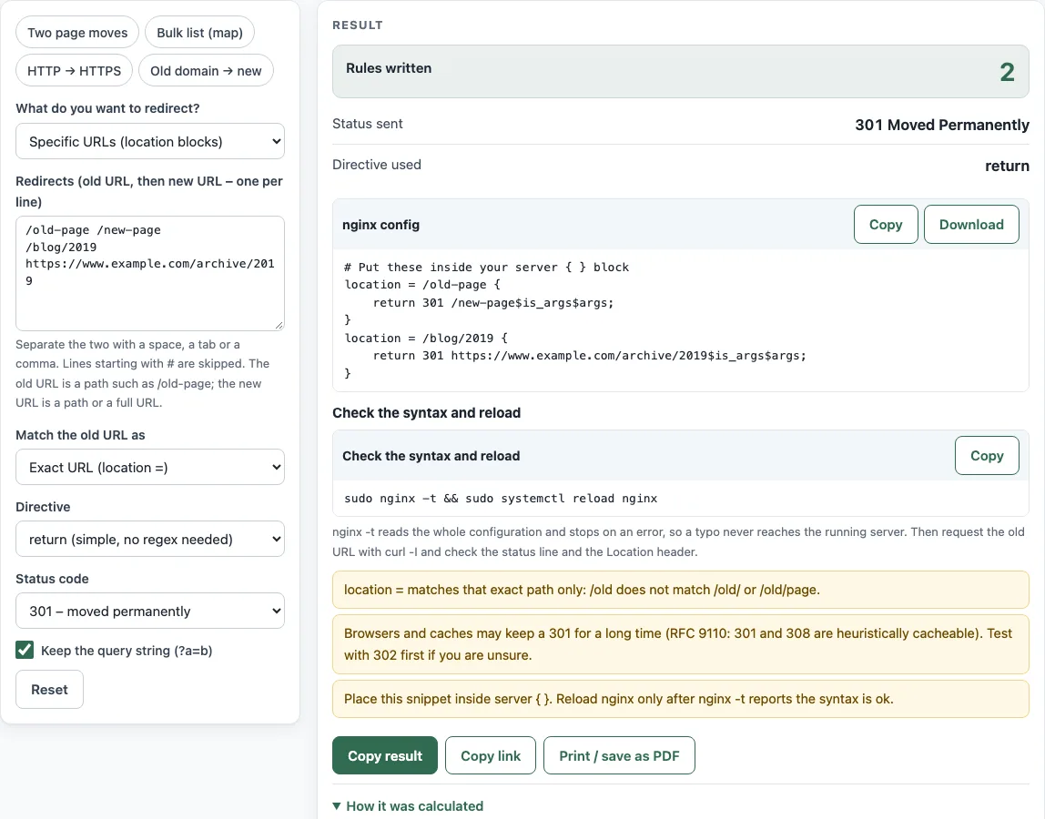Click the 'location = matches that exact path' note
1045x819 pixels.
(x=681, y=590)
